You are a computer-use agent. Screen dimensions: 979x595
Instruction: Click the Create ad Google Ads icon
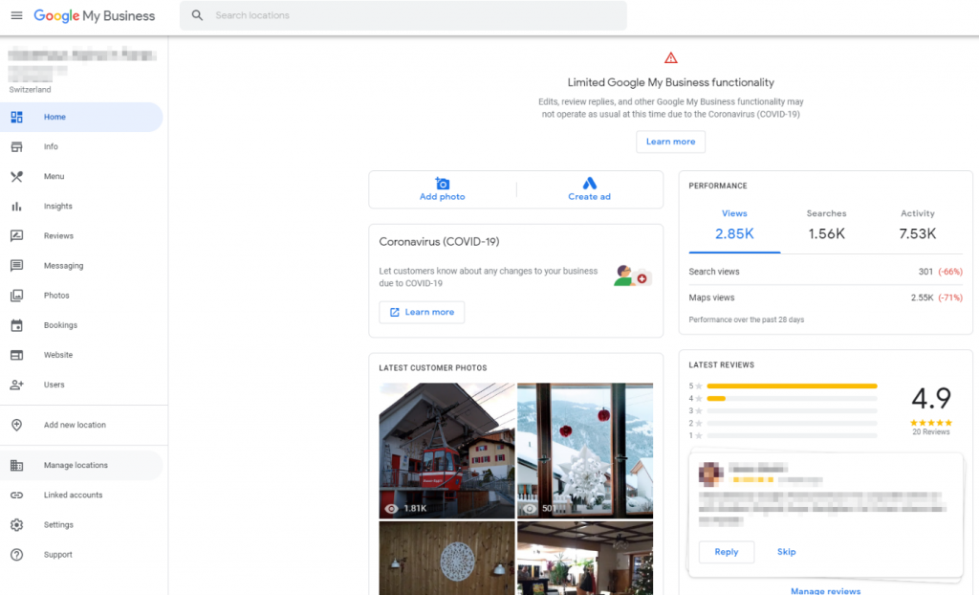pos(589,183)
